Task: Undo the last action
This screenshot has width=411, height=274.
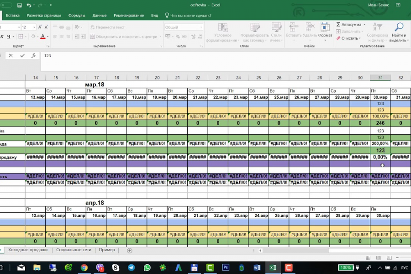Action: 29,5
